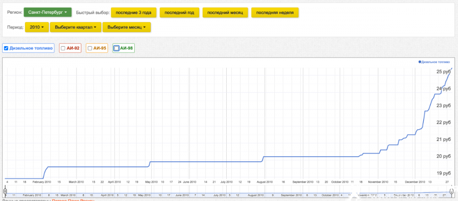The image size is (458, 201).
Task: Click the последняя неделя button
Action: point(275,12)
